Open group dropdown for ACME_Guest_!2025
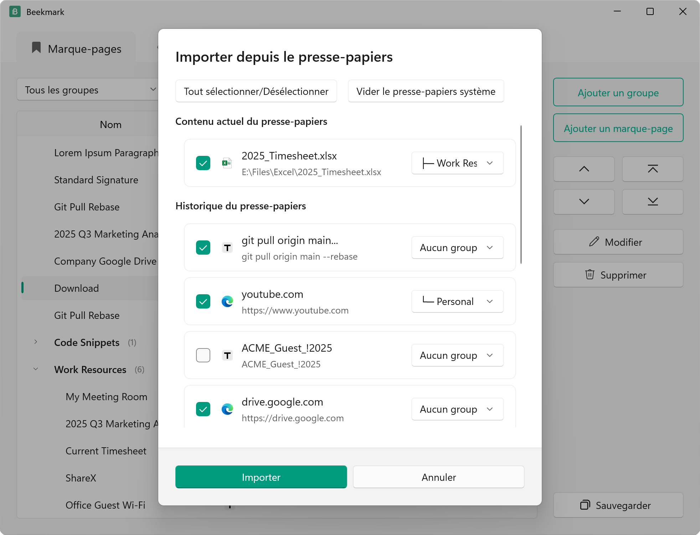Viewport: 700px width, 535px height. [x=457, y=355]
